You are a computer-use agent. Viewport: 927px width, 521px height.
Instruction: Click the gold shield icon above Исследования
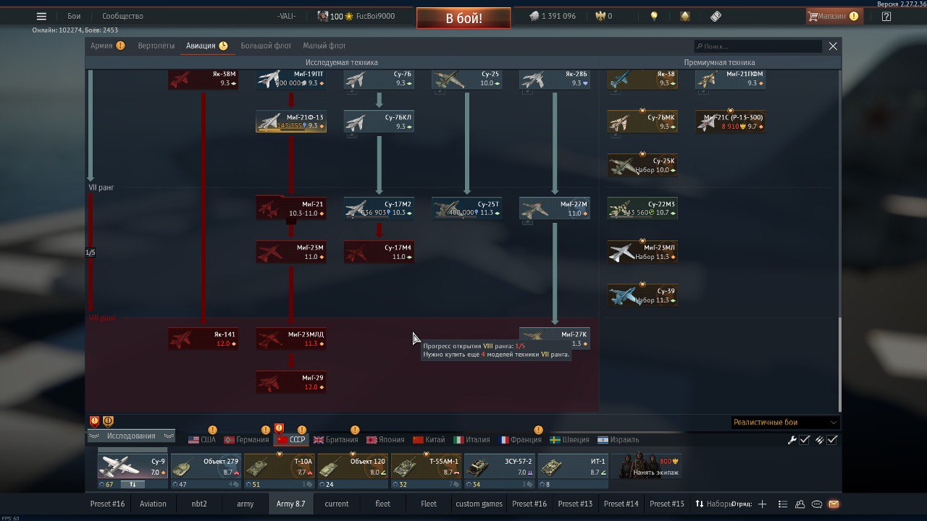[108, 421]
